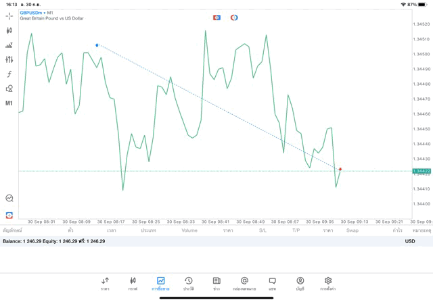Open the objects shapes tool
433x302 pixels.
pyautogui.click(x=9, y=89)
